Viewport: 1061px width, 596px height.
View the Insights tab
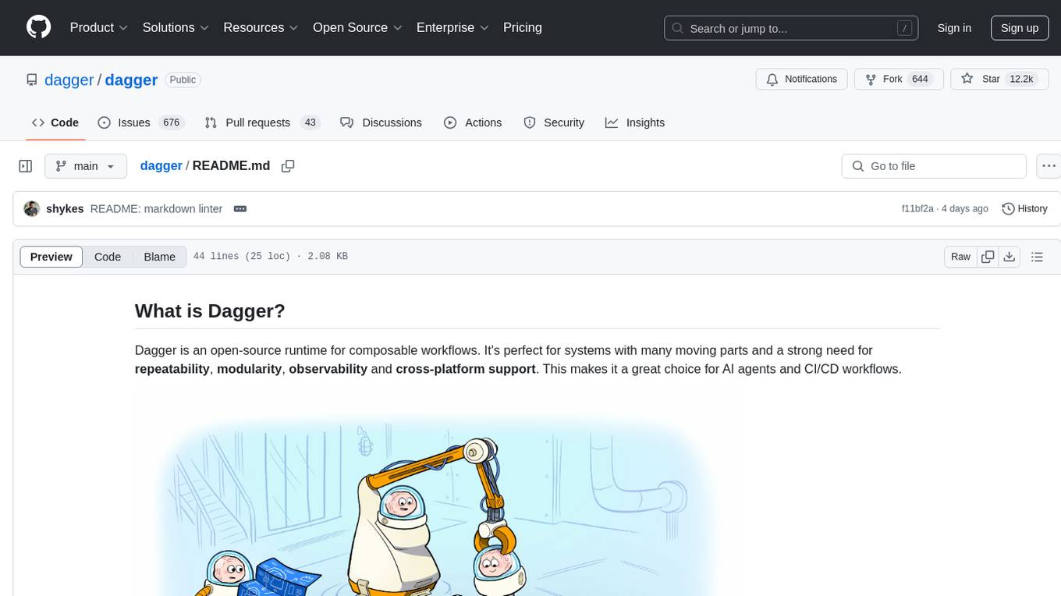635,122
